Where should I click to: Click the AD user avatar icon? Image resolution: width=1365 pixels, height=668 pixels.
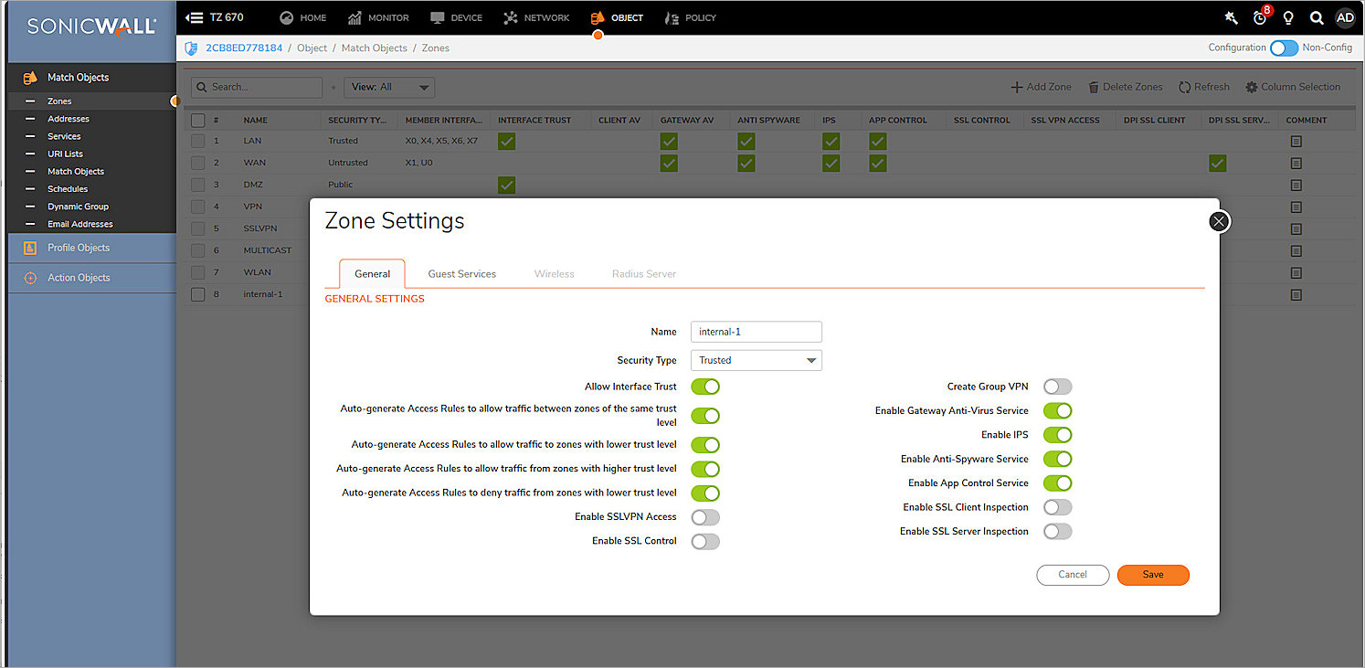coord(1345,17)
